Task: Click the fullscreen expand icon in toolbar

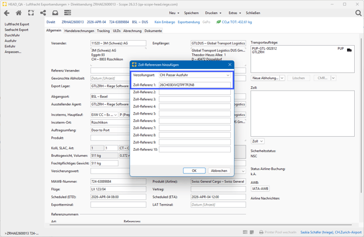Action: [31, 13]
